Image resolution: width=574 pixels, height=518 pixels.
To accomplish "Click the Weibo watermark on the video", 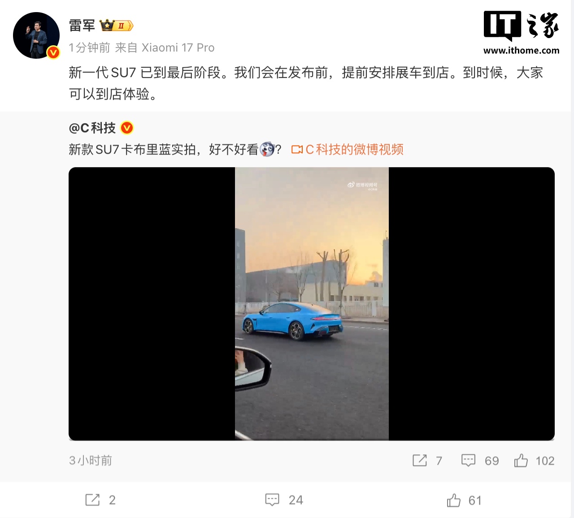I will point(362,186).
